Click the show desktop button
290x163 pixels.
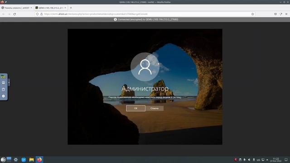286,160
